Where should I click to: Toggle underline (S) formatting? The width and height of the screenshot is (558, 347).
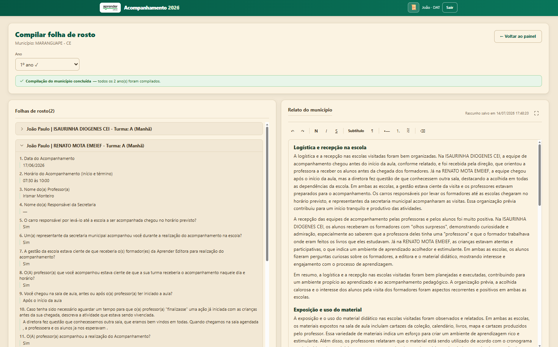click(x=336, y=131)
